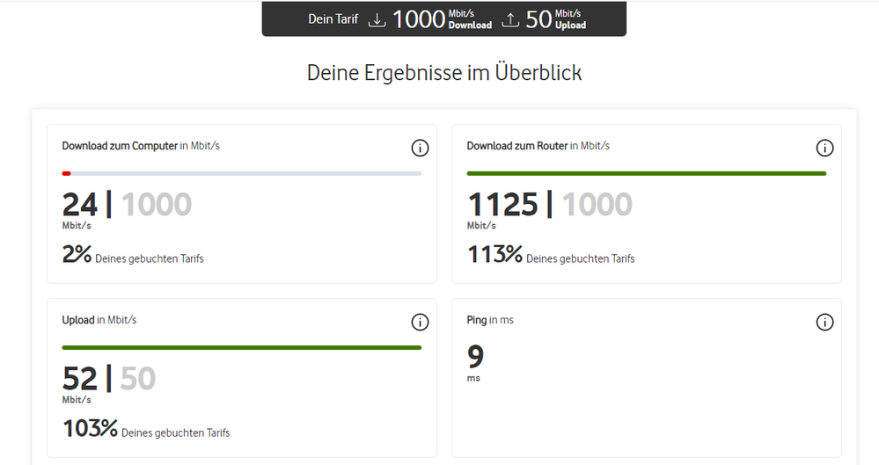Click the "113% Deines gebuchten Tarifs" text

point(551,257)
